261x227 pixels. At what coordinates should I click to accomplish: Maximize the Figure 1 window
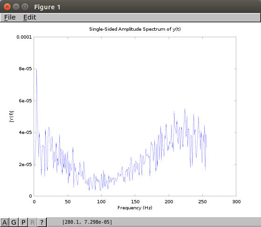[25, 7]
